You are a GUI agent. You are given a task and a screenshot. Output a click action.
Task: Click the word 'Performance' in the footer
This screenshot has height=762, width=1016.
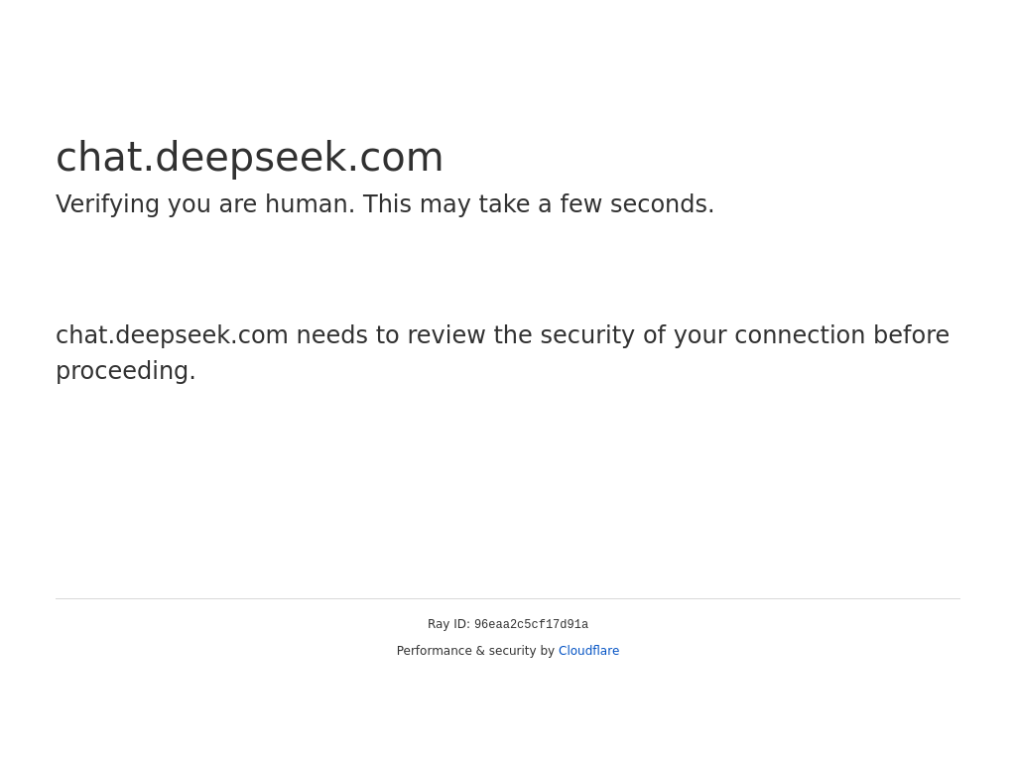[x=435, y=651]
